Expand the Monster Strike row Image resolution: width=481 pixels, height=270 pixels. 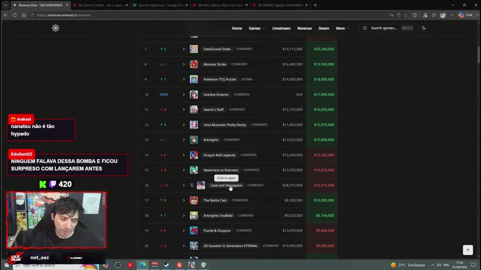pos(184,64)
